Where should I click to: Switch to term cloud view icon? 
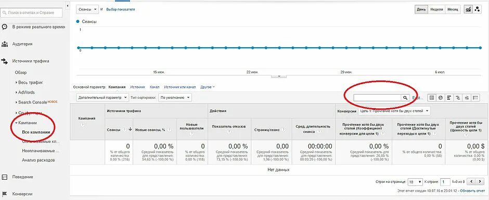[467, 98]
